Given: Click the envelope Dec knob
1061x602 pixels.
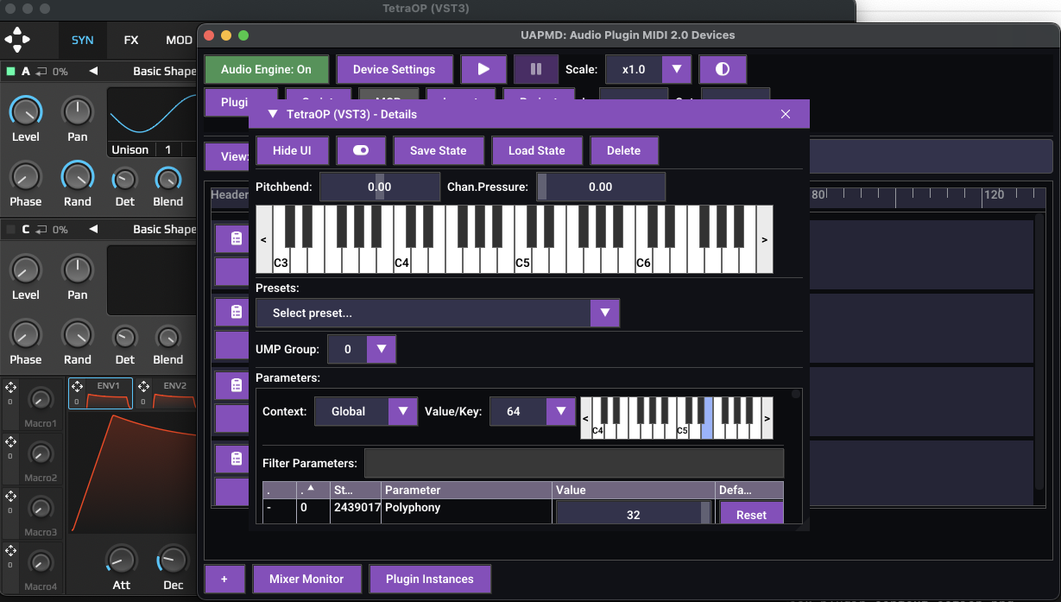Looking at the screenshot, I should (173, 560).
